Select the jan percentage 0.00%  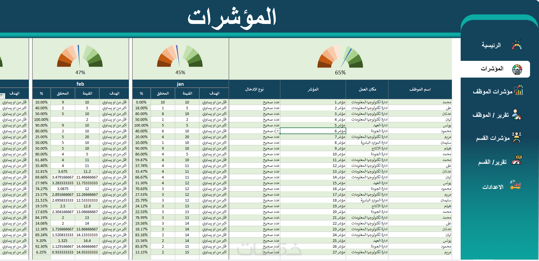[x=141, y=102]
